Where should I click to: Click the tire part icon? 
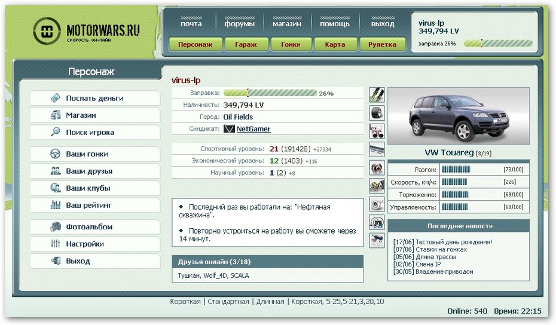pos(377,113)
